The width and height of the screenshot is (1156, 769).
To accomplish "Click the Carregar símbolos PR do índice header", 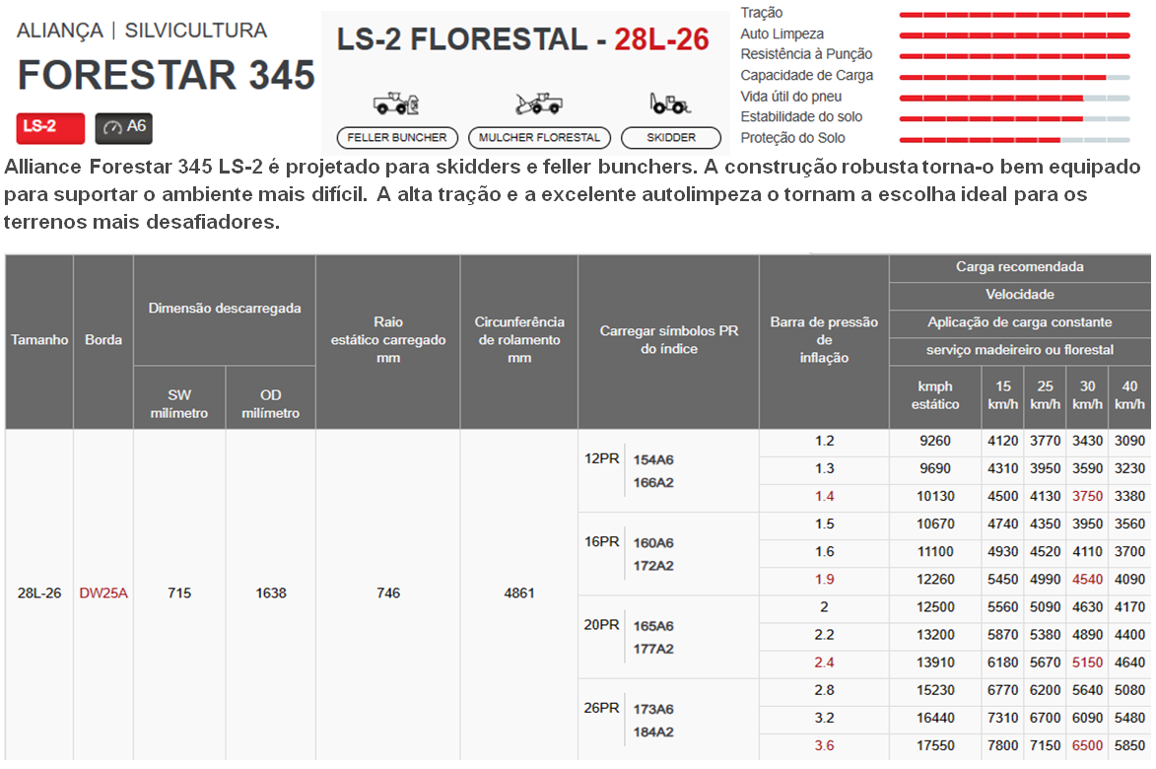I will [x=669, y=340].
